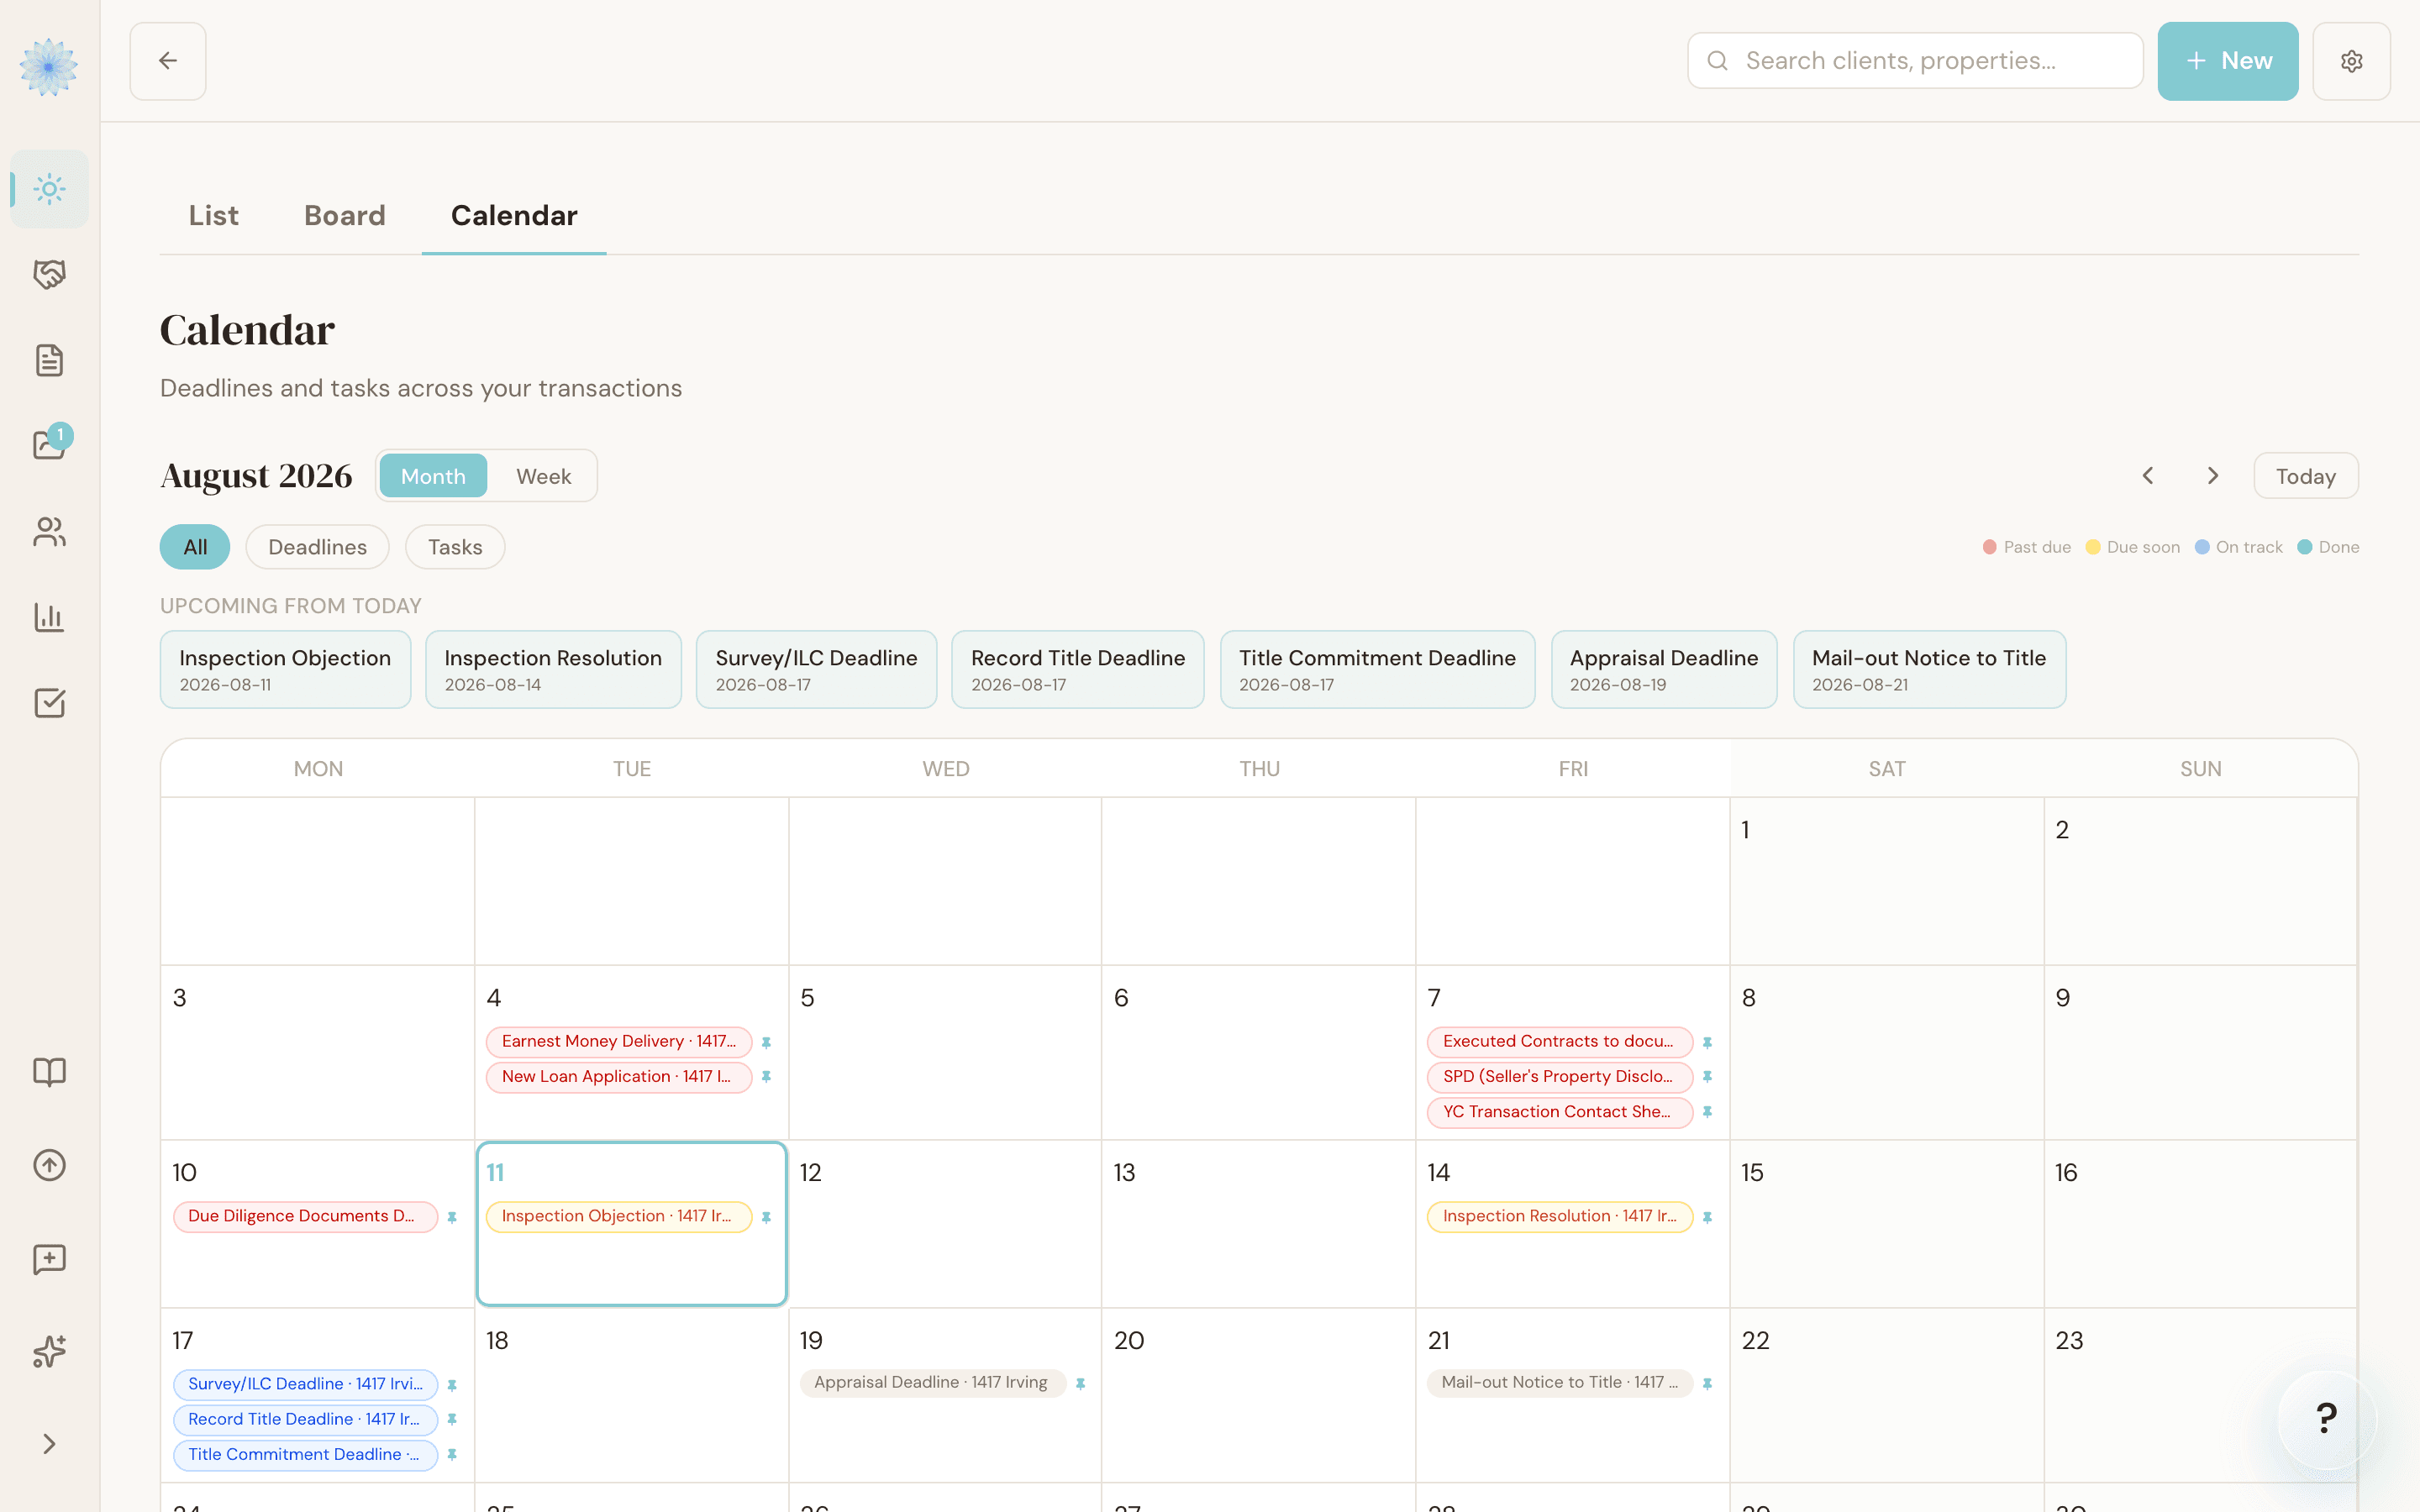Open Inspection Resolution event on day 14

1560,1217
